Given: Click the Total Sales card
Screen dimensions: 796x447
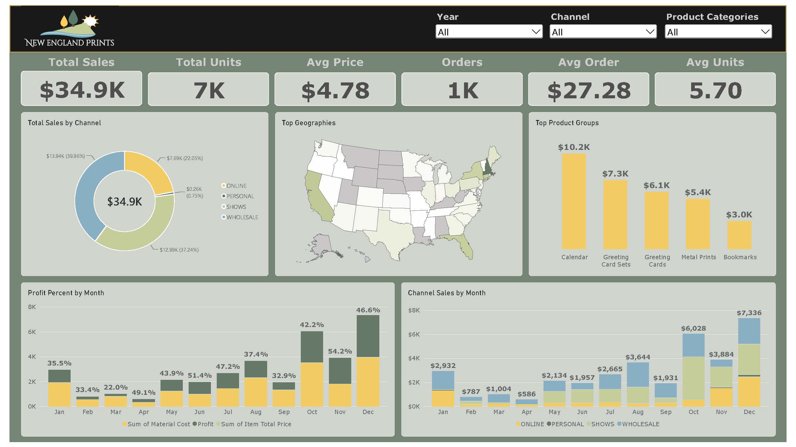Looking at the screenshot, I should (82, 89).
